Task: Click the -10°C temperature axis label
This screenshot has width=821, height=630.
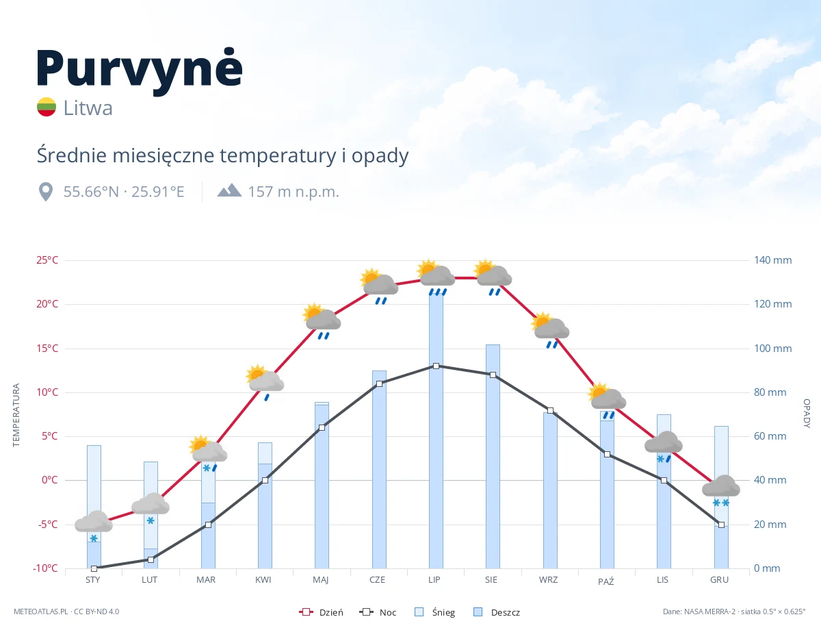Action: (x=46, y=568)
